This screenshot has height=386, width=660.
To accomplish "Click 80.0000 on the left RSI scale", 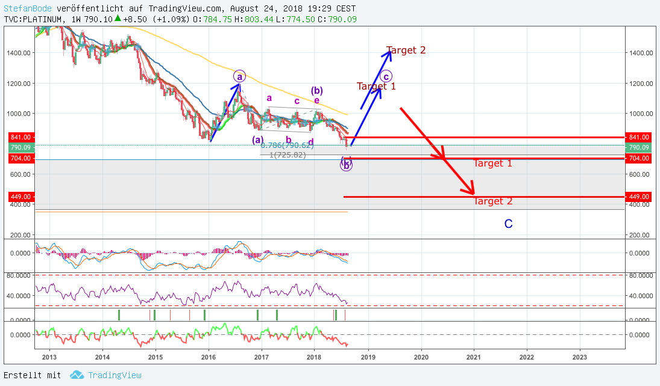I will click(17, 275).
